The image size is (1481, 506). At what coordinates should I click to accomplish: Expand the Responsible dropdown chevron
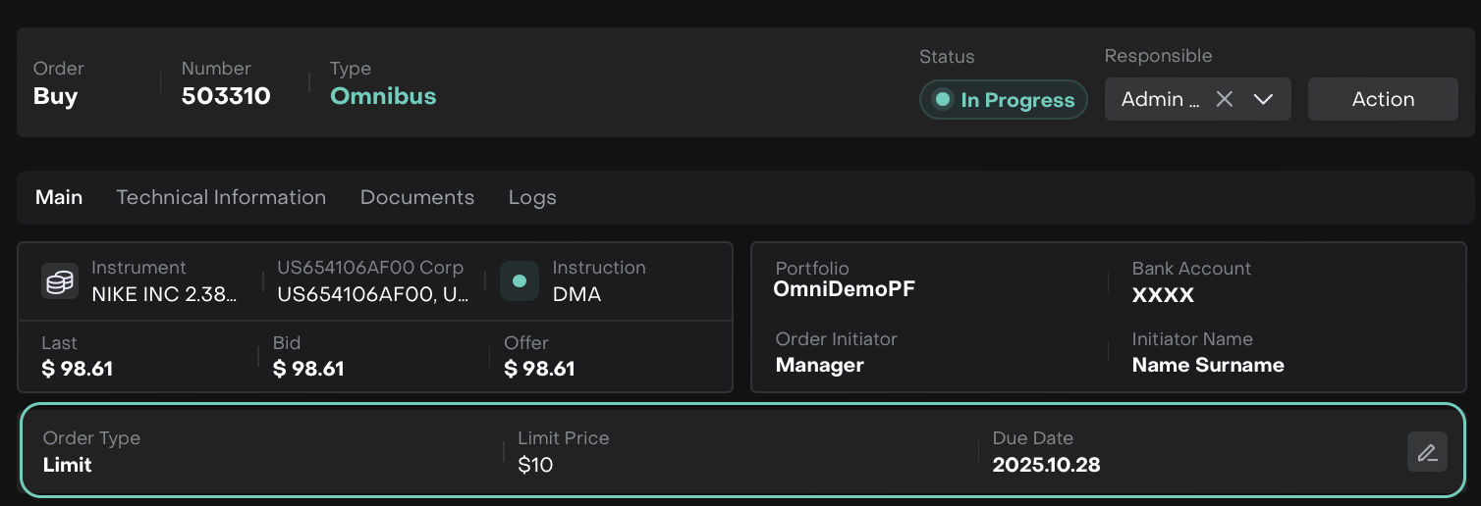[1264, 99]
